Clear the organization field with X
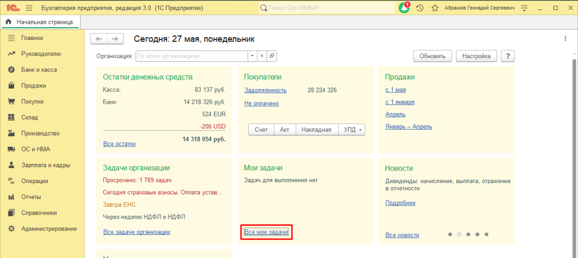Image resolution: width=578 pixels, height=258 pixels. pyautogui.click(x=262, y=56)
